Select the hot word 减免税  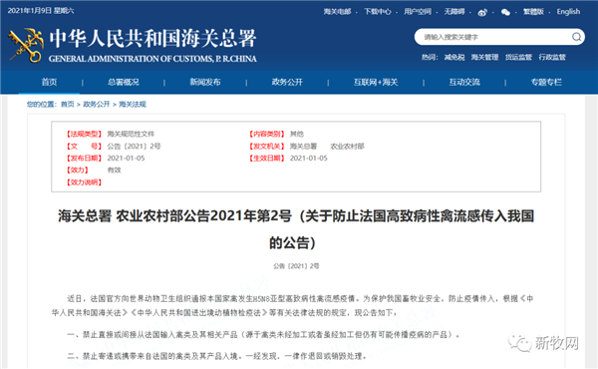point(454,57)
